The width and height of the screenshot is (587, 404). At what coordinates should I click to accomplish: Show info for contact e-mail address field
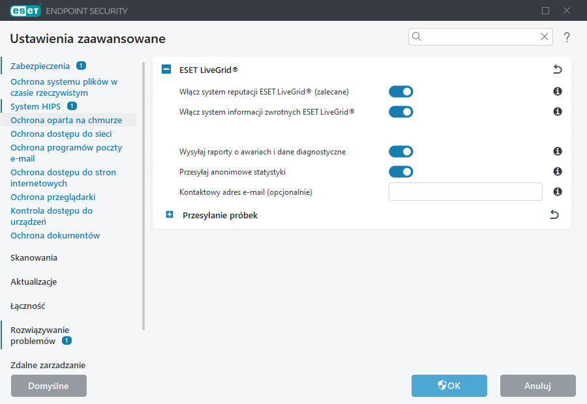(558, 192)
